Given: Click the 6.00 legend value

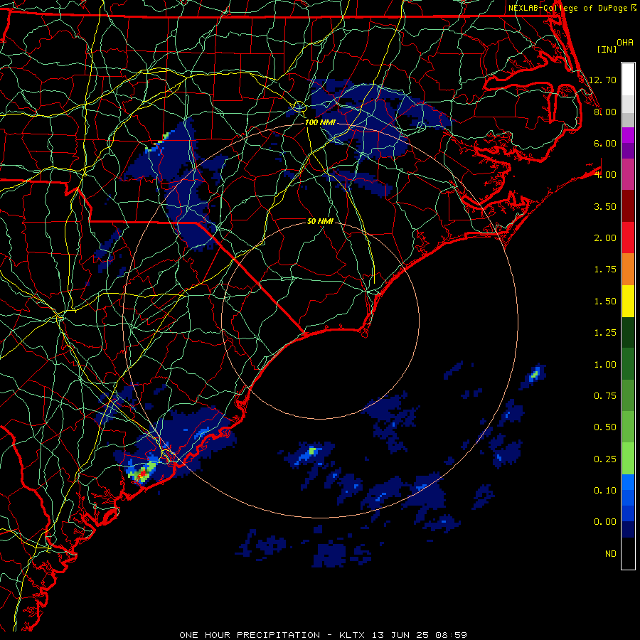Looking at the screenshot, I should pyautogui.click(x=605, y=143).
